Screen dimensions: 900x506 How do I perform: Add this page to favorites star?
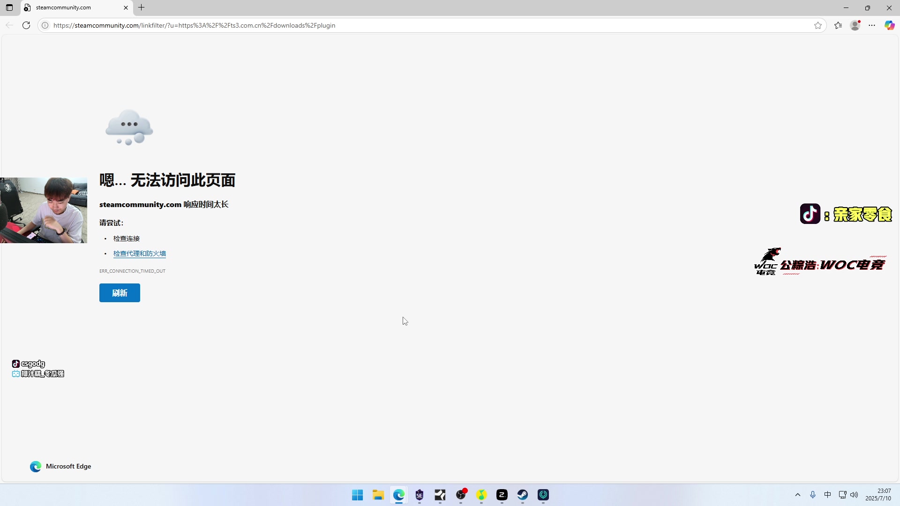tap(818, 25)
